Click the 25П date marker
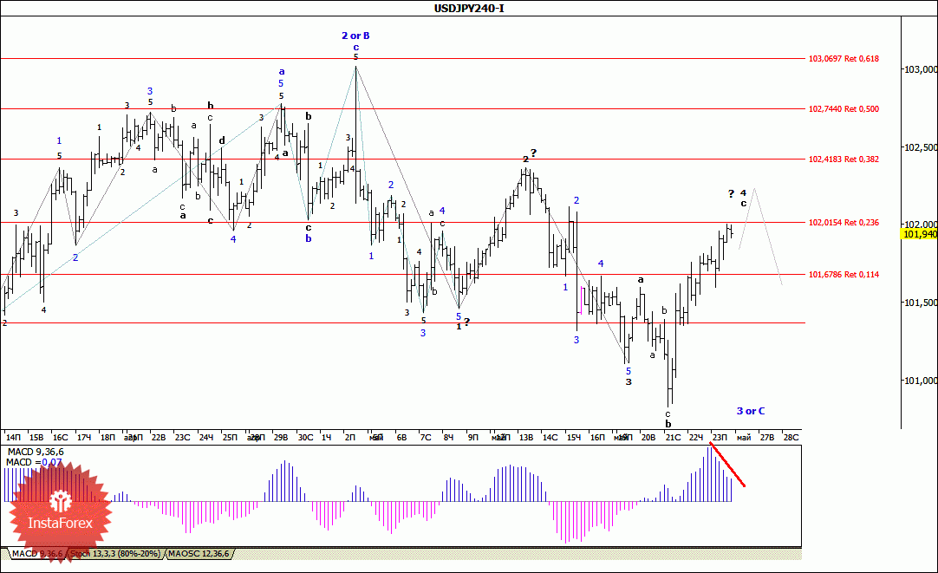Viewport: 938px width, 573px height. (230, 437)
